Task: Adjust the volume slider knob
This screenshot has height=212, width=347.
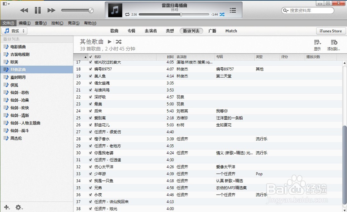Action: click(x=91, y=10)
